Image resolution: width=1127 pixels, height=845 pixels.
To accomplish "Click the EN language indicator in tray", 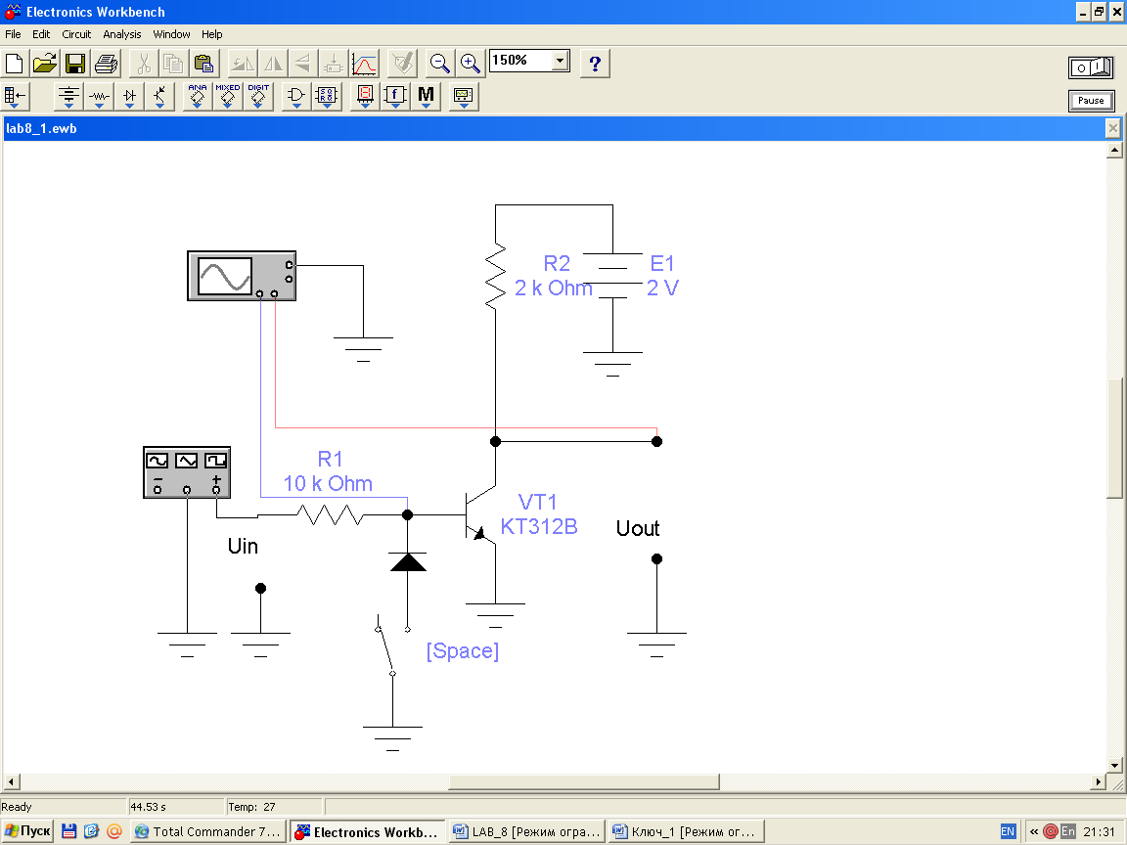I will pyautogui.click(x=1008, y=831).
